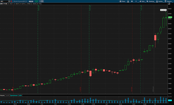Click the 8,035 open interest value
Viewport: 174px width, 105px height.
(x=20, y=95)
